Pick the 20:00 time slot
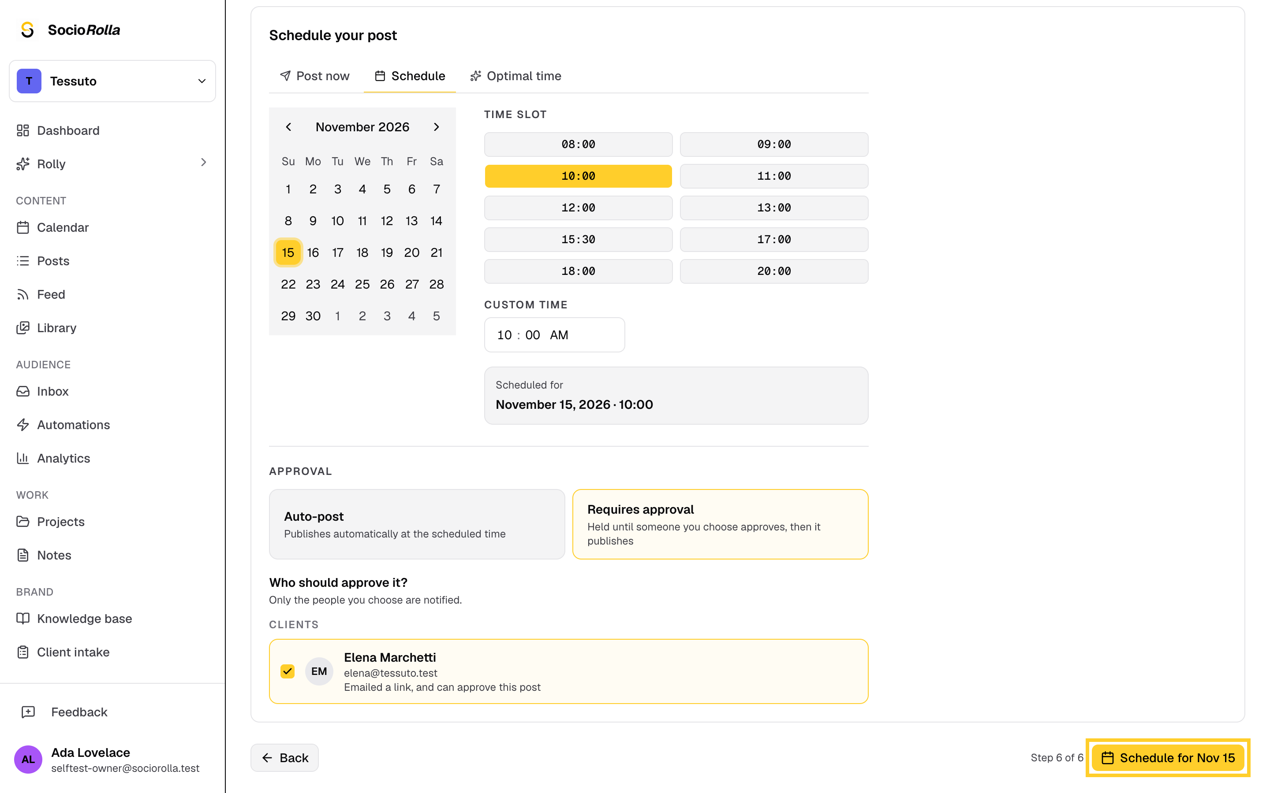 [x=773, y=271]
